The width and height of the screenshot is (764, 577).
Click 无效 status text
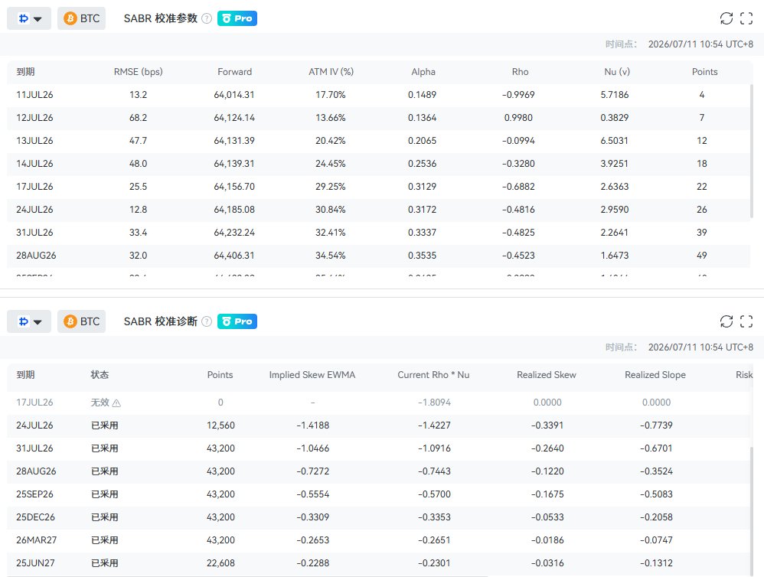(100, 403)
